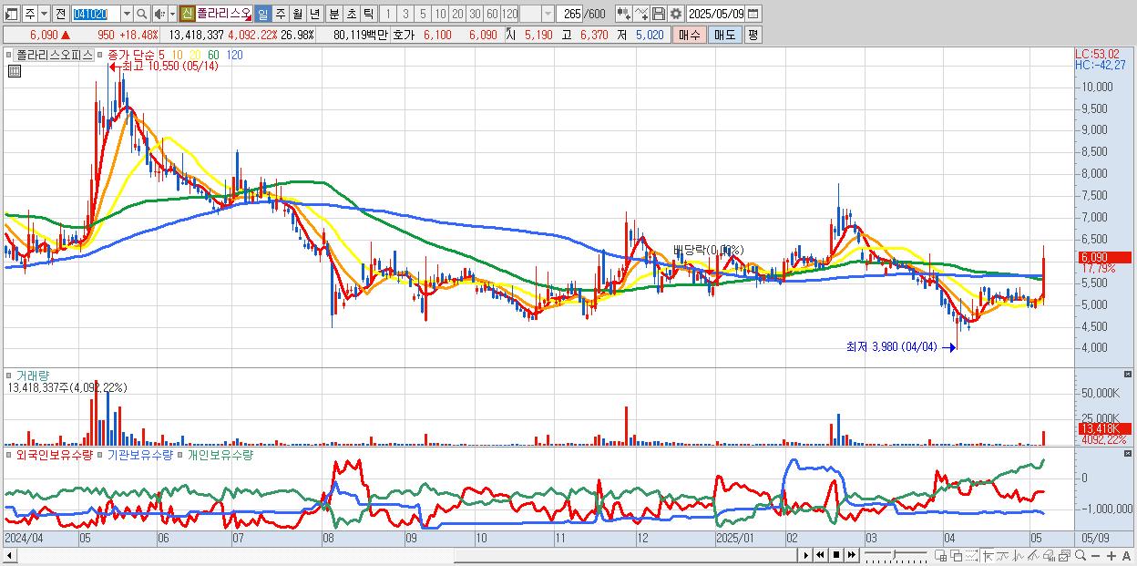Click the split-window grid icon in bottom toolbar

pos(940,555)
